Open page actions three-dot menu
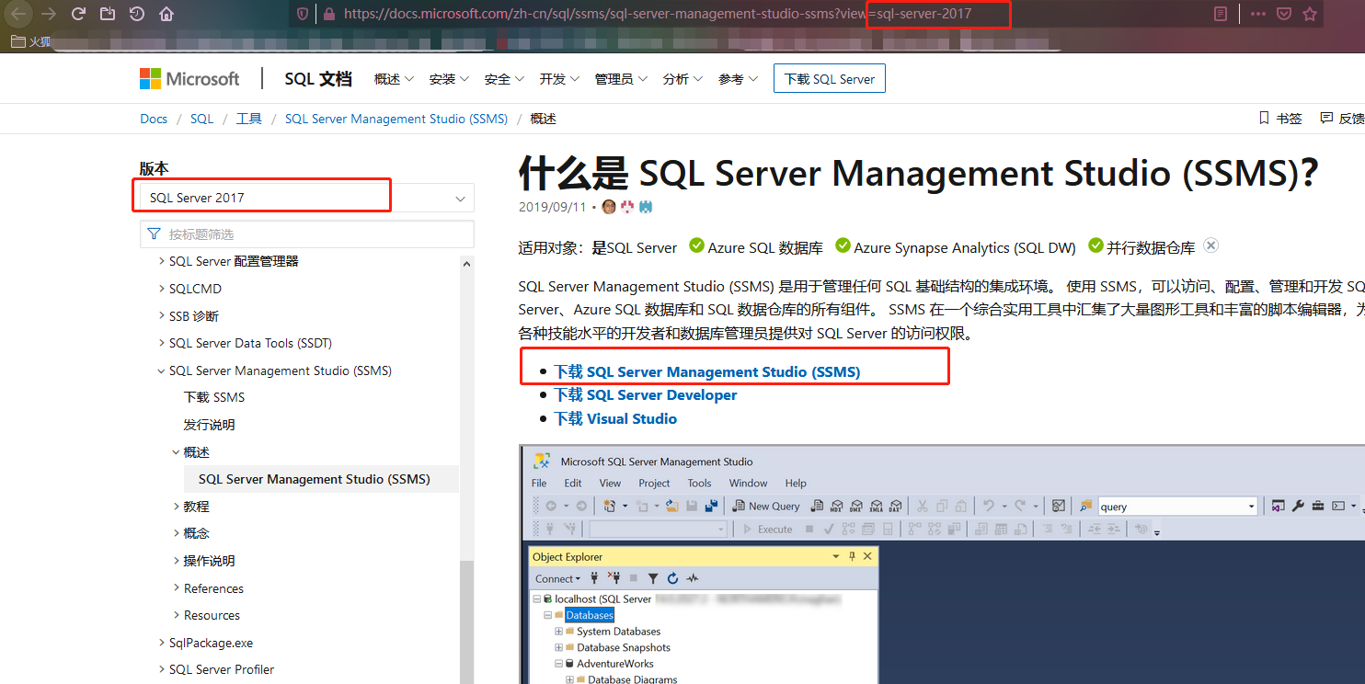 pos(1257,14)
